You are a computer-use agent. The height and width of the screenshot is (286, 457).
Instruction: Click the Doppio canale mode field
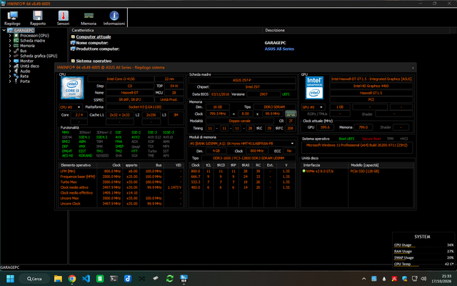[240, 121]
